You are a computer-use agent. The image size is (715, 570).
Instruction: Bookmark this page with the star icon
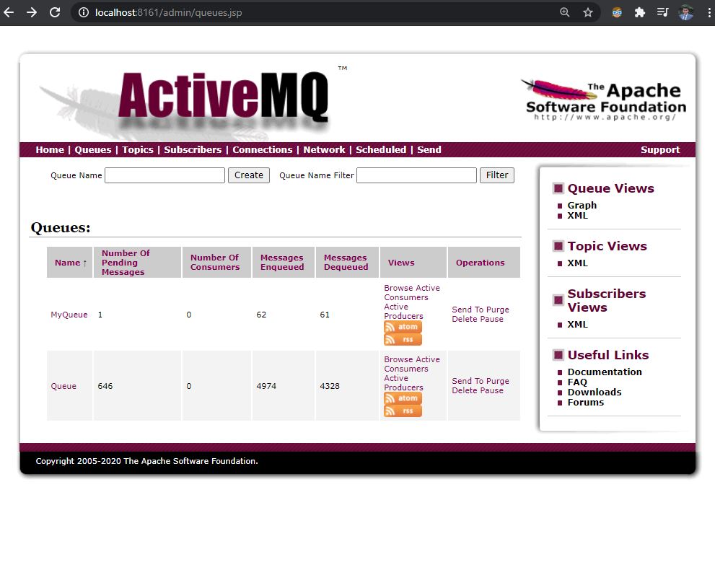pyautogui.click(x=588, y=12)
